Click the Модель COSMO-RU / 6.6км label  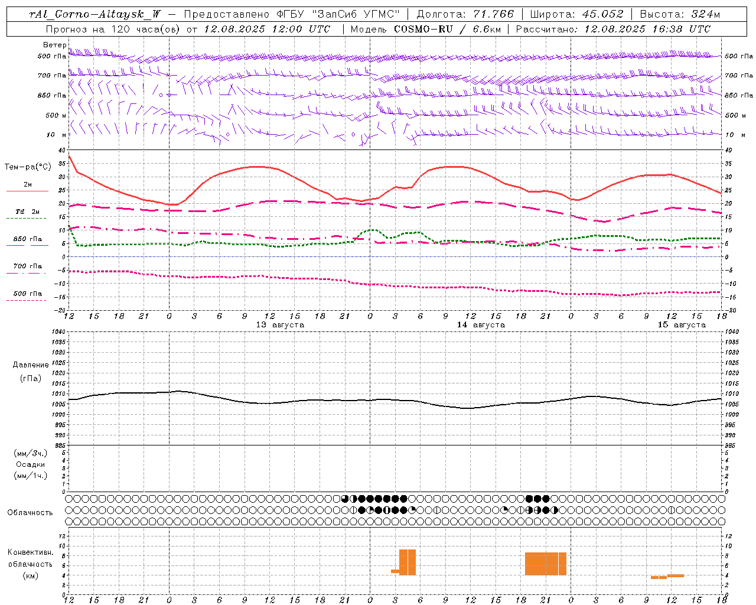426,29
